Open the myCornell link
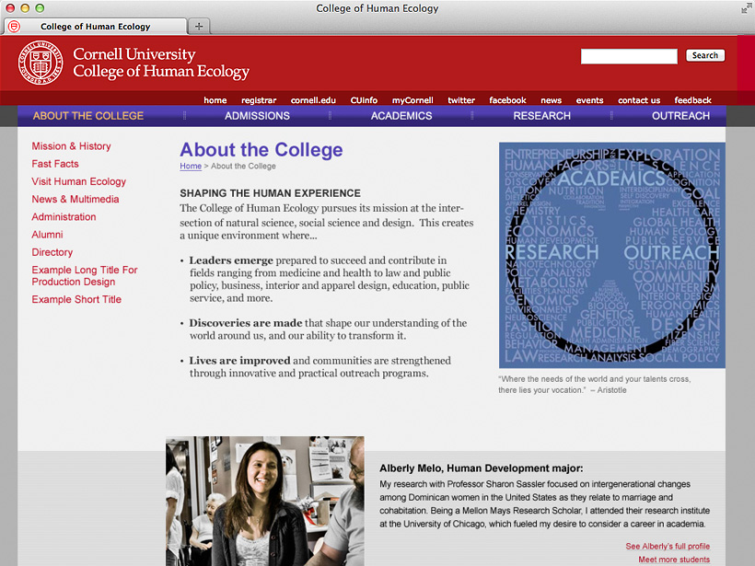 tap(412, 100)
